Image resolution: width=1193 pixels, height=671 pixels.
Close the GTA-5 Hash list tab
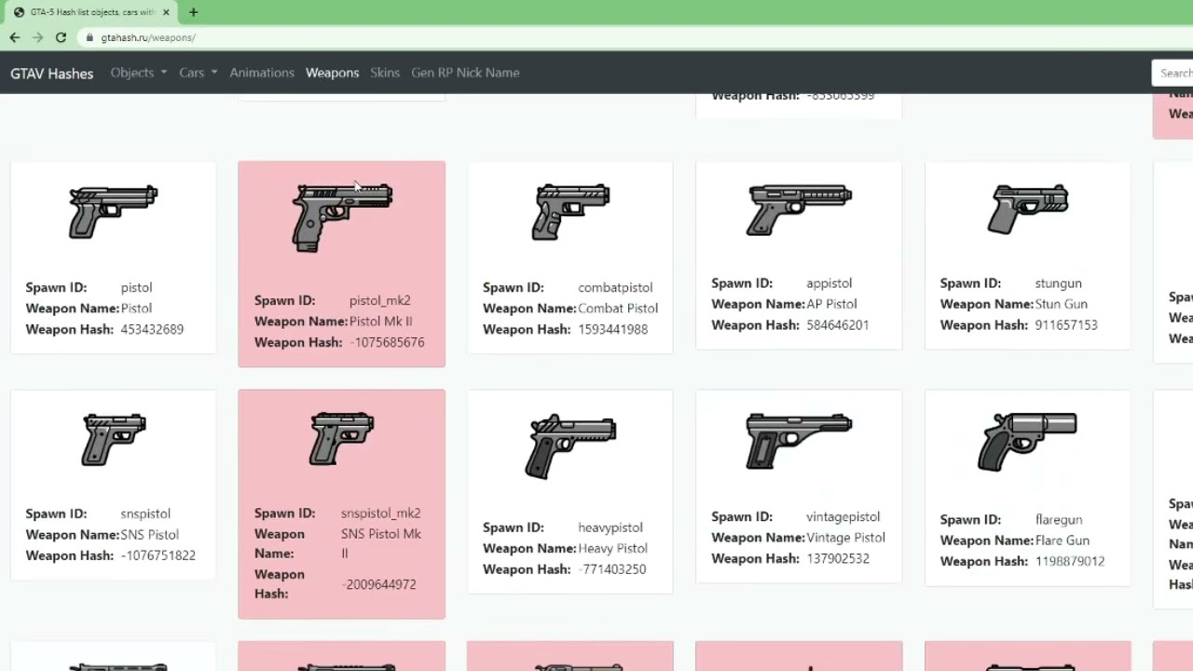[x=167, y=12]
